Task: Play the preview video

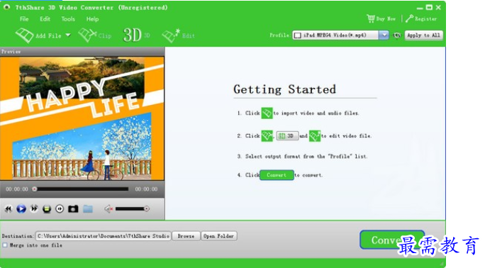Action: coord(21,209)
